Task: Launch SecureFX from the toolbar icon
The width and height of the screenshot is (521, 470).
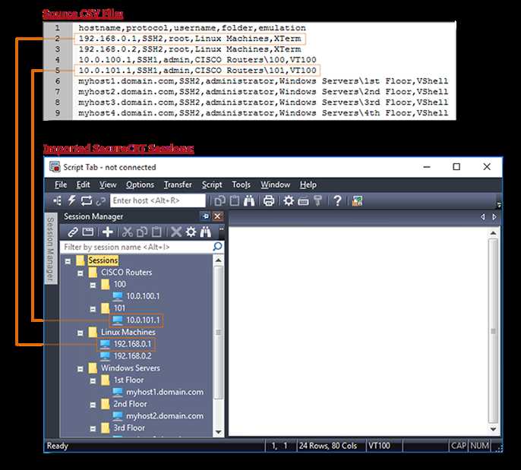Action: pos(357,200)
